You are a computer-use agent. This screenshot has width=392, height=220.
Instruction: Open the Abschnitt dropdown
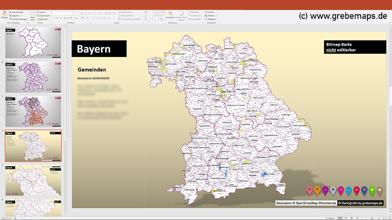click(42, 19)
